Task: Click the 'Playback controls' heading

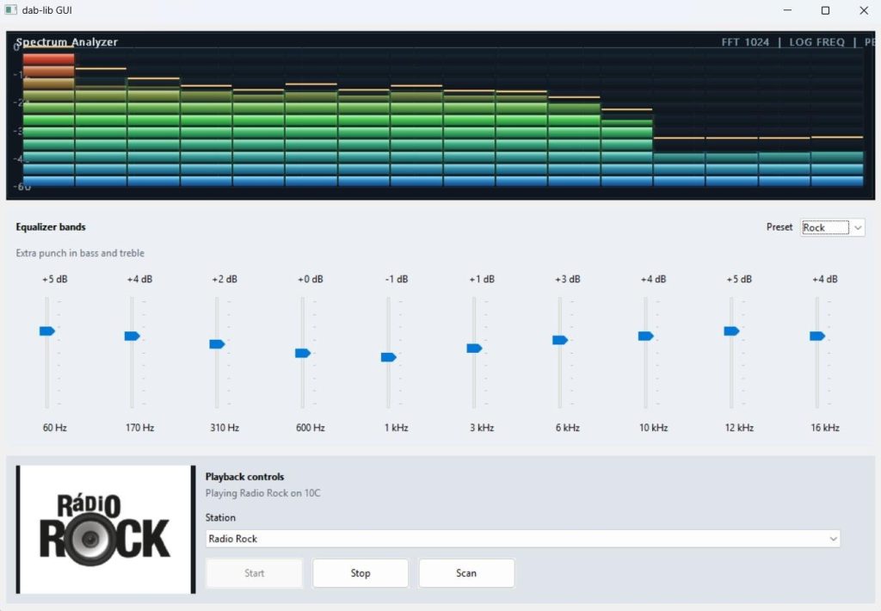Action: click(x=244, y=477)
